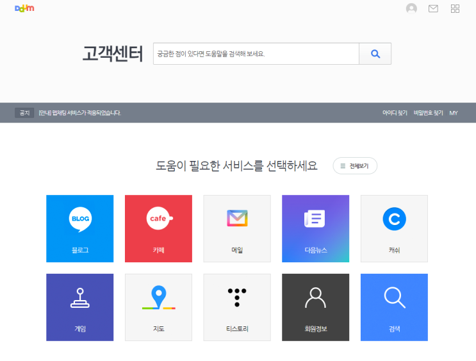Open the Daum logo home link
This screenshot has height=361, width=476.
click(24, 8)
